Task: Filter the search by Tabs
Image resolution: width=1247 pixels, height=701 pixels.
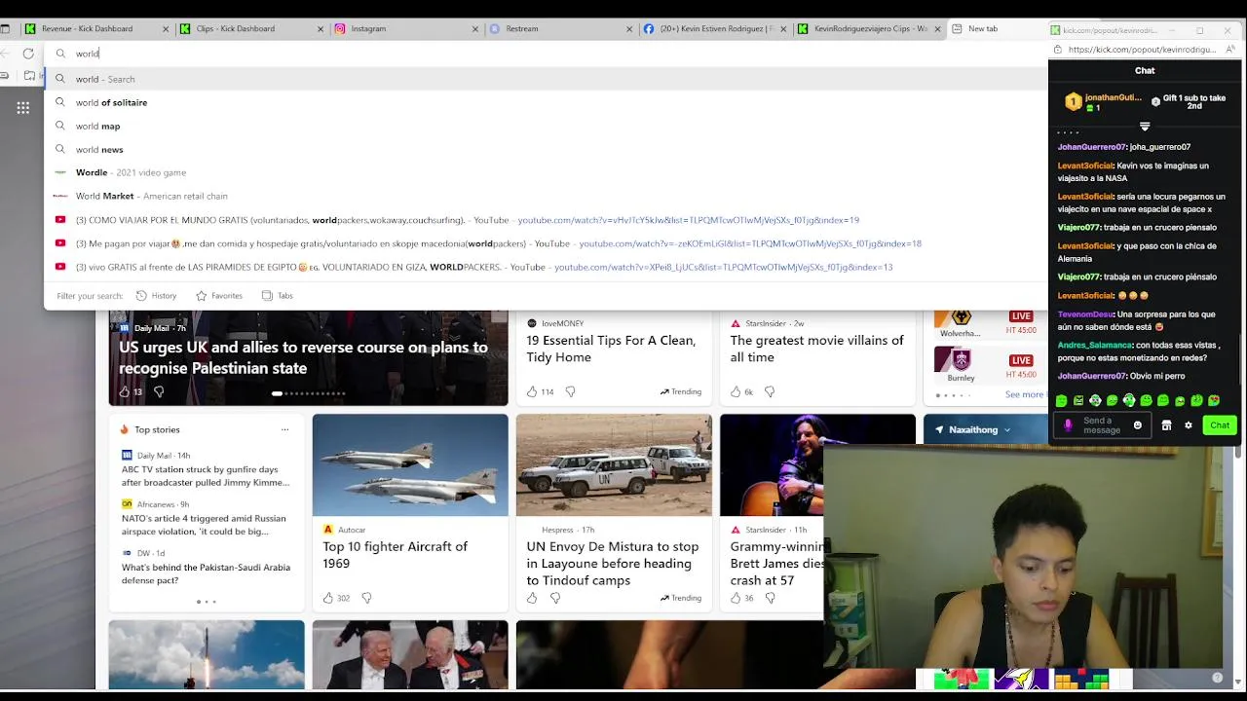Action: click(x=277, y=296)
